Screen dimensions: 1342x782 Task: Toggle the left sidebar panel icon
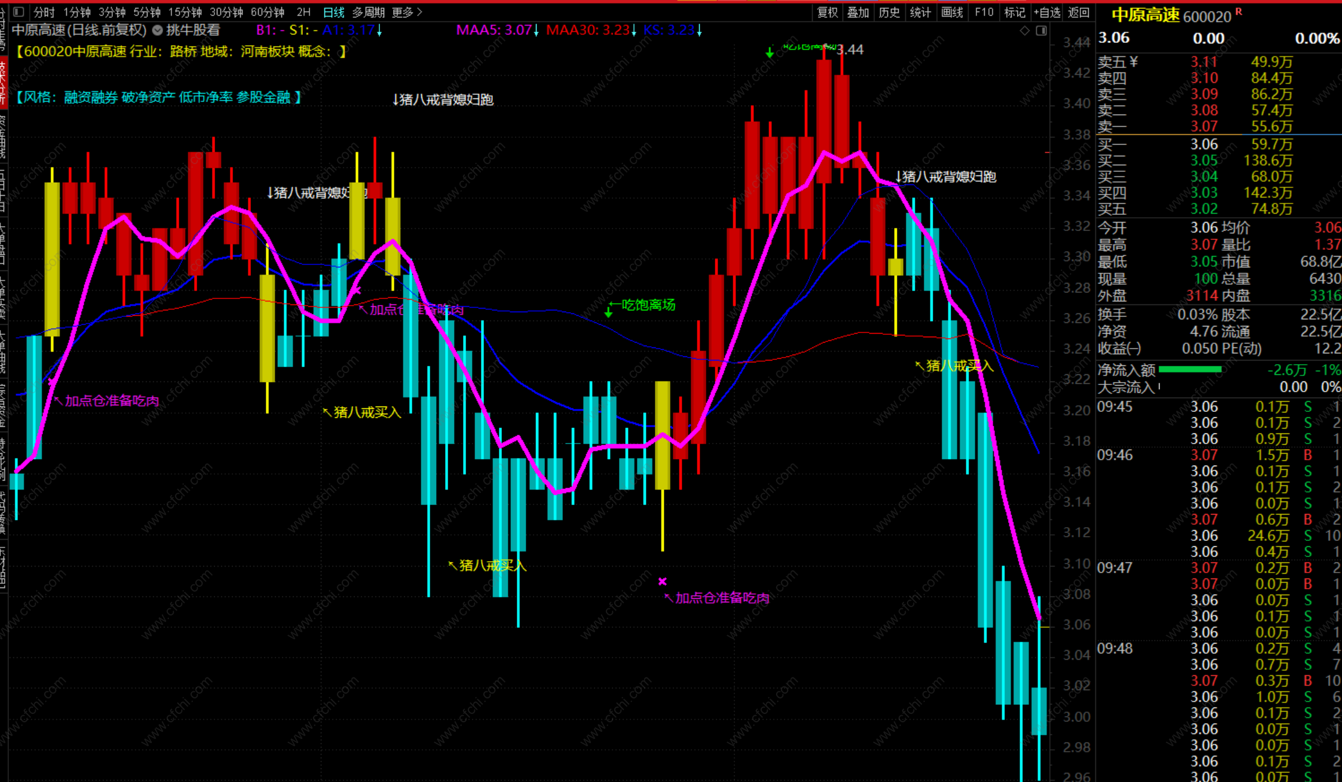[x=19, y=12]
